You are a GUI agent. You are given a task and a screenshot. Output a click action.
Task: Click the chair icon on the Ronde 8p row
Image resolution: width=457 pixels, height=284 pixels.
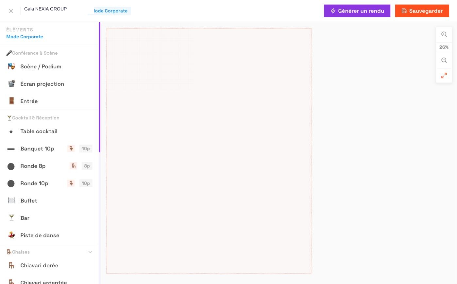[73, 166]
